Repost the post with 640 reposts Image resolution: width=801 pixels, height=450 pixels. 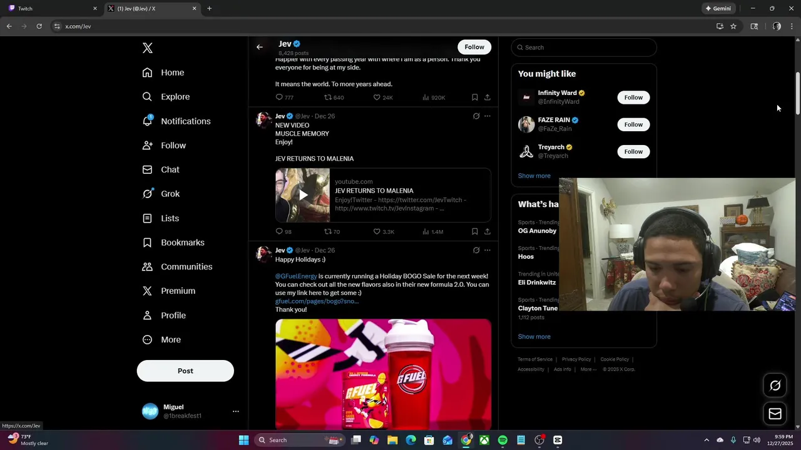(334, 97)
